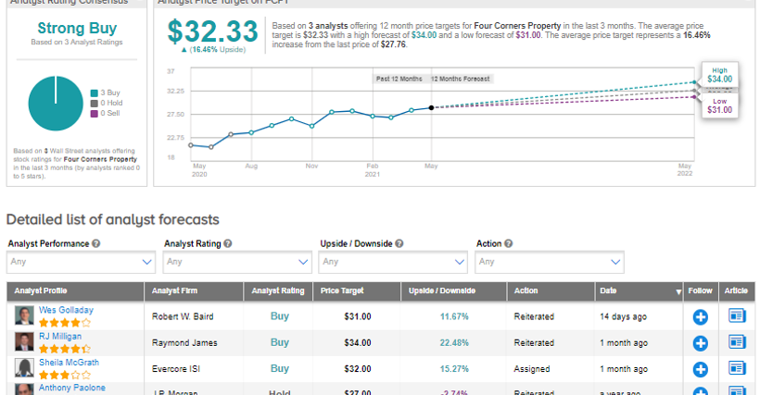Click Wes Golladay profile photo
The width and height of the screenshot is (760, 395).
(x=24, y=315)
